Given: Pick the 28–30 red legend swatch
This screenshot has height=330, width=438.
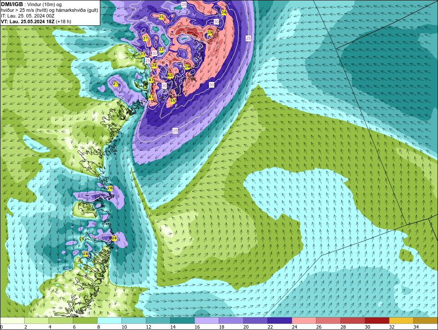Looking at the screenshot, I should 353,320.
